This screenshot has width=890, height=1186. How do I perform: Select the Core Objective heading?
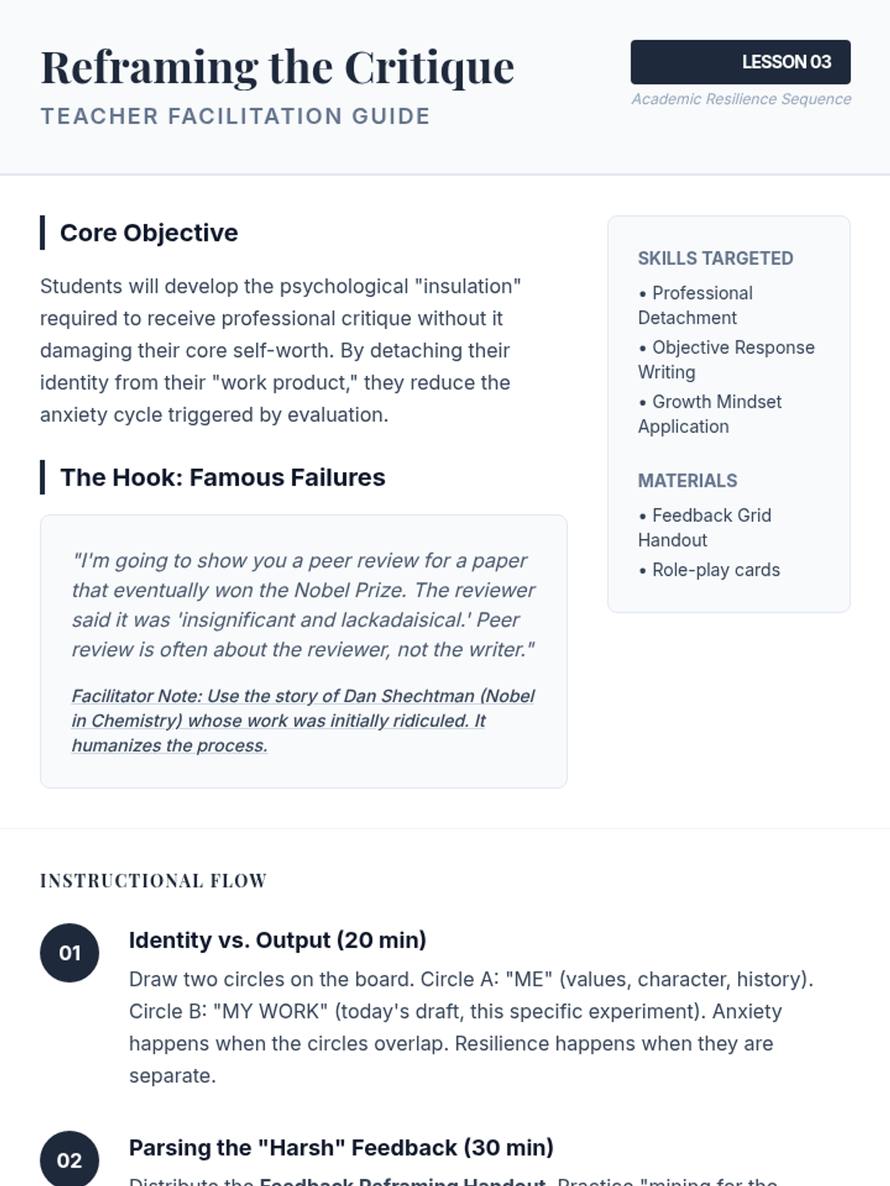tap(148, 233)
